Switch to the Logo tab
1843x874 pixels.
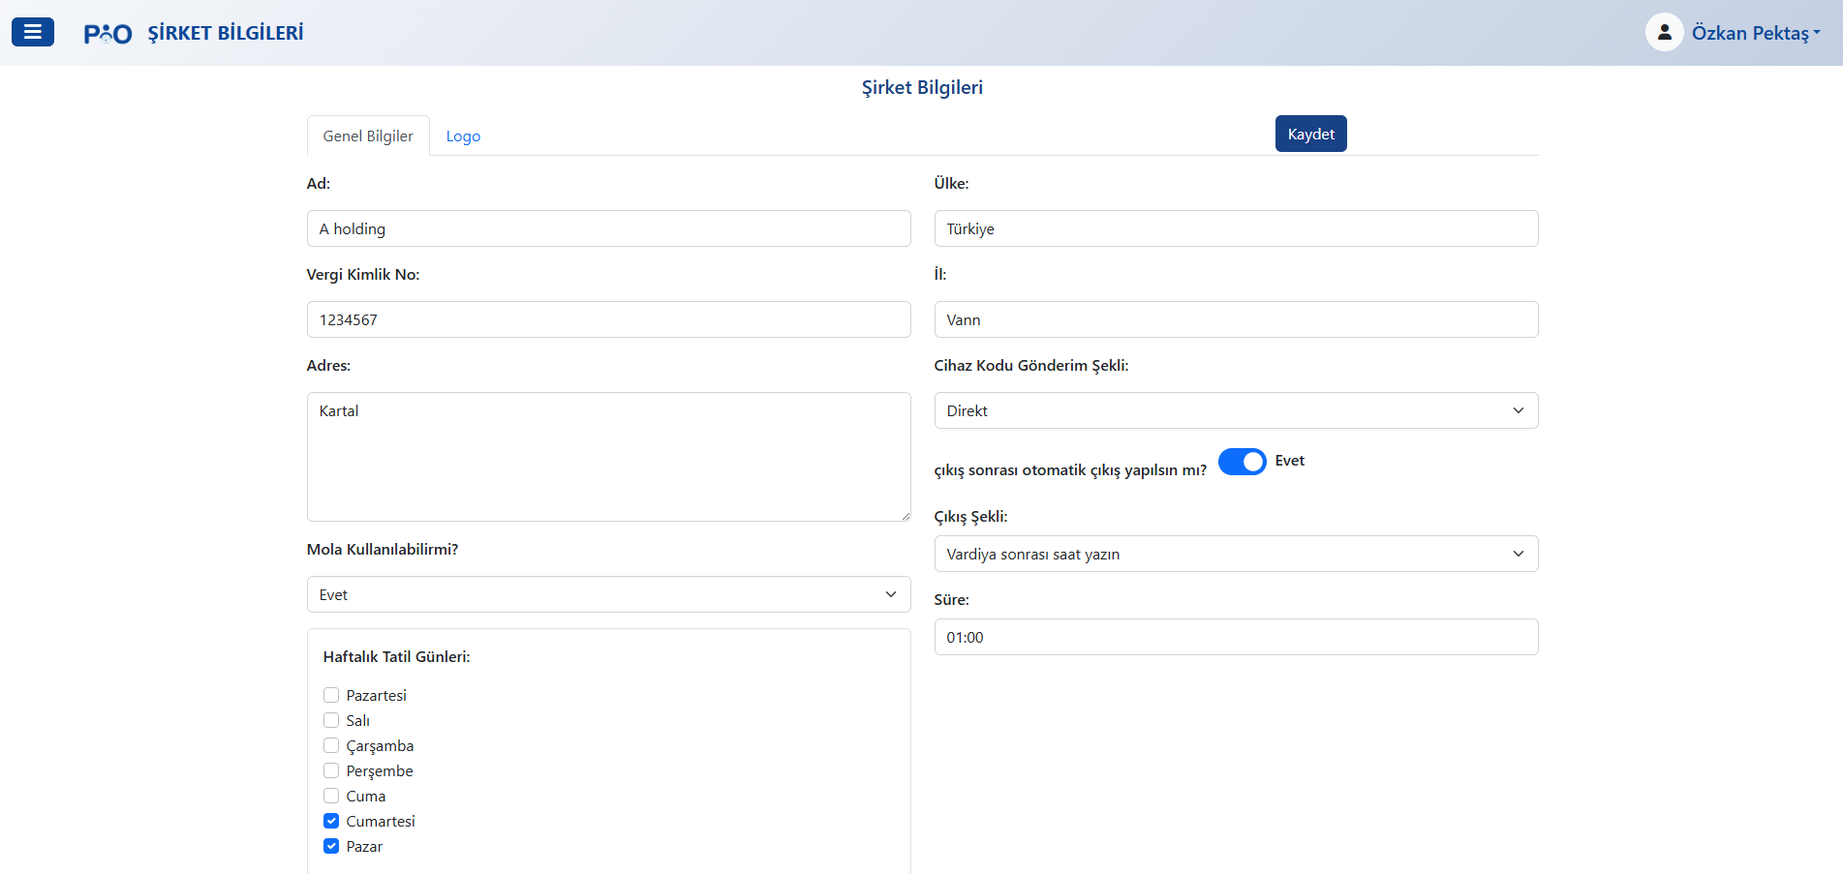coord(463,136)
